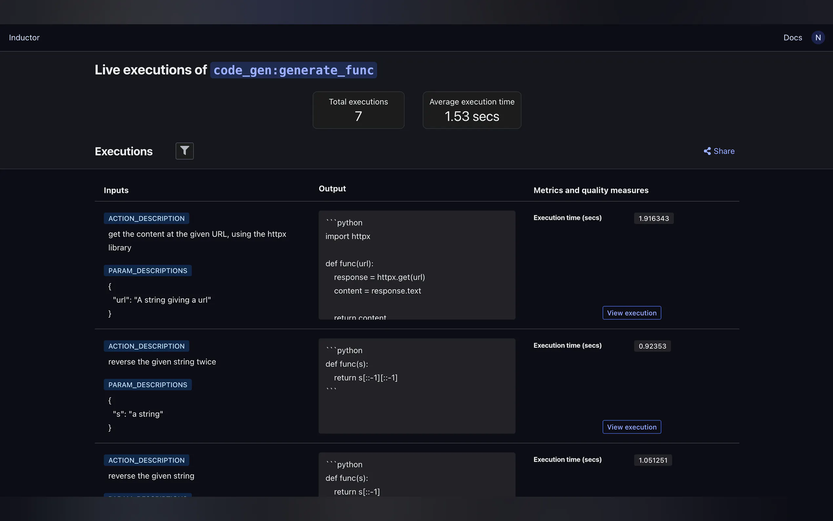Click the Share icon link
The image size is (833, 521).
719,151
